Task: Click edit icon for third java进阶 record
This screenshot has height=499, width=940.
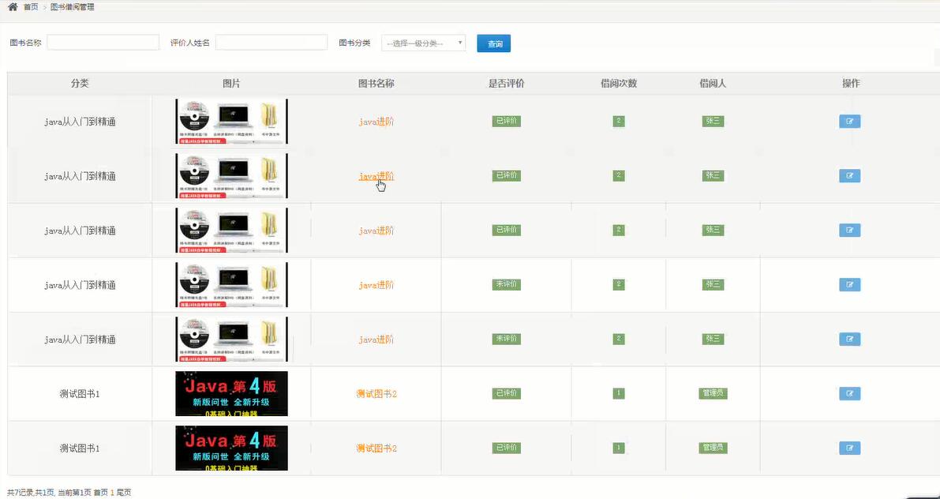Action: tap(849, 230)
